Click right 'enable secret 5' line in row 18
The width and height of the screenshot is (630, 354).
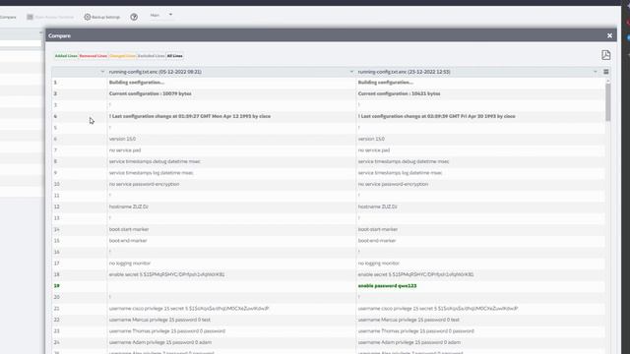point(415,274)
